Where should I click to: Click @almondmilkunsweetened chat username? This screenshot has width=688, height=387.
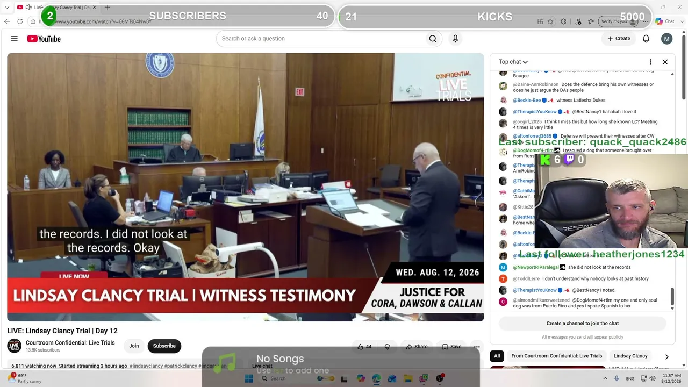(541, 300)
